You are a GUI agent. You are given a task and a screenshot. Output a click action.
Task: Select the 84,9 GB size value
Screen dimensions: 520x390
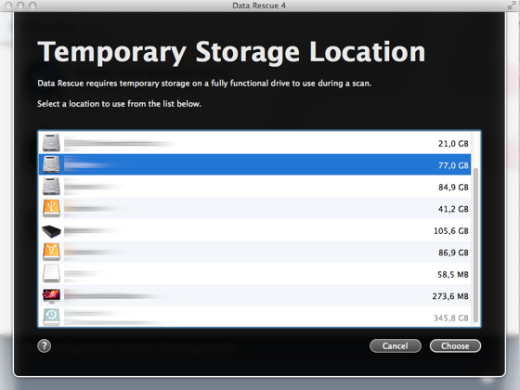coord(453,188)
